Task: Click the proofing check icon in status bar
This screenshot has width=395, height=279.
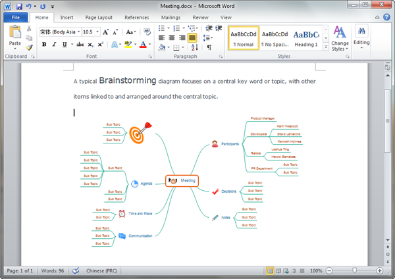Action: (x=75, y=270)
